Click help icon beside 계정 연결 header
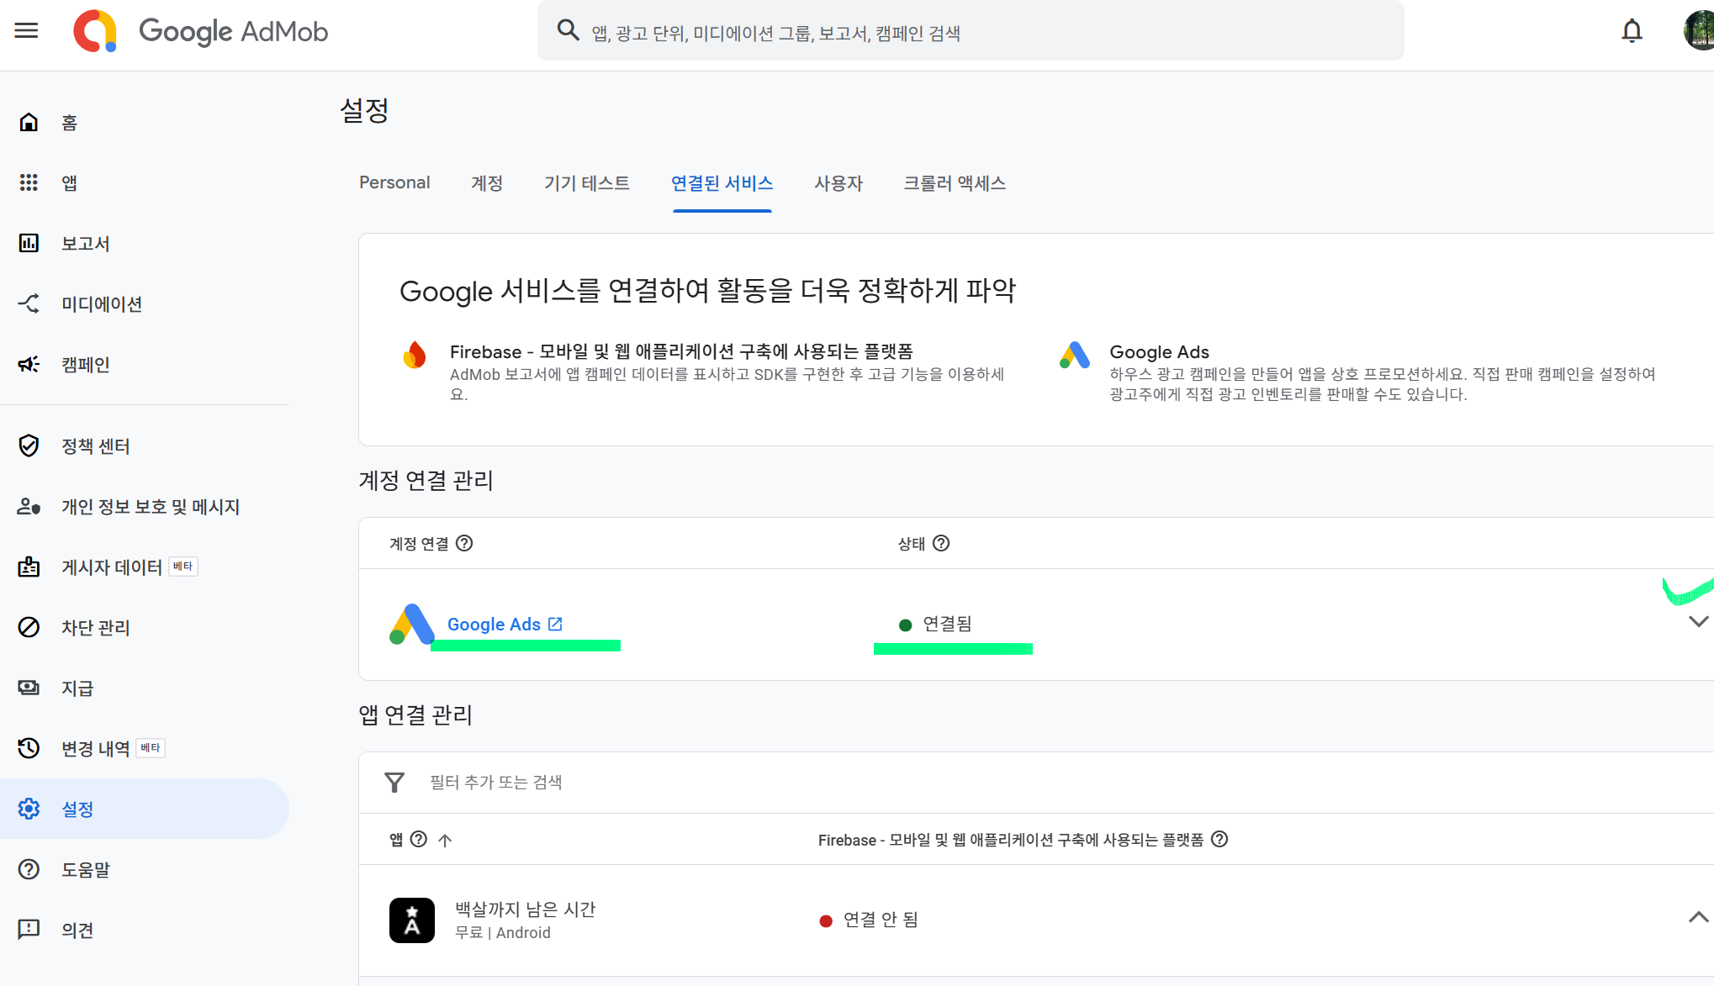The image size is (1714, 986). tap(464, 543)
